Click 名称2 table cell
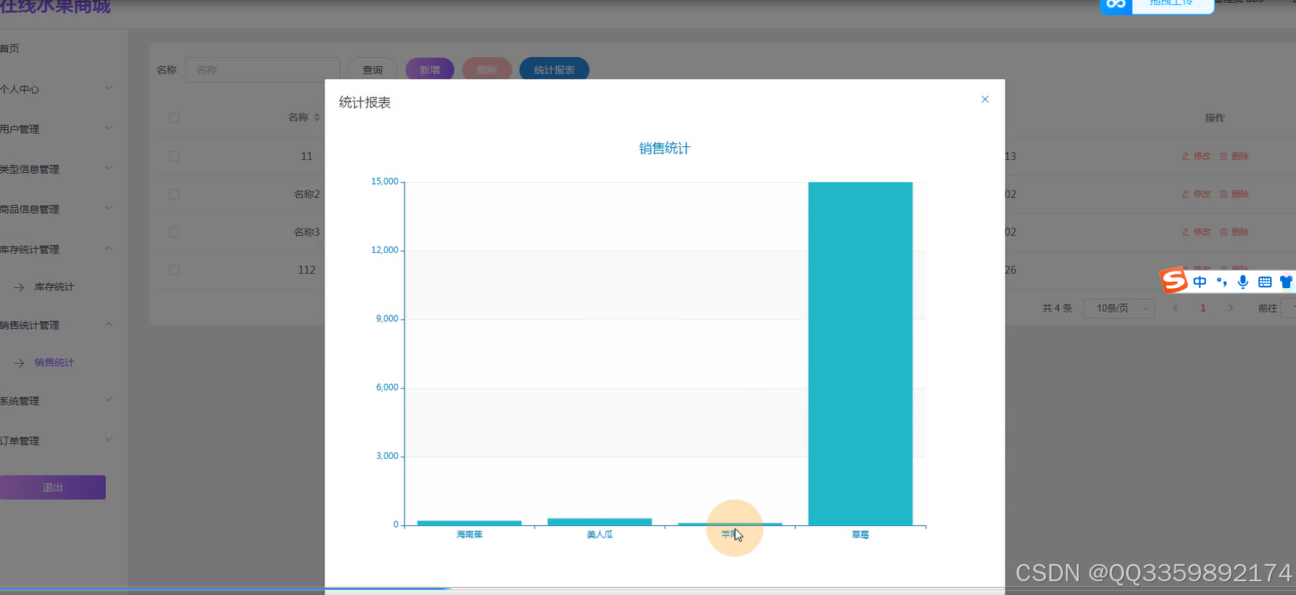Screen dimensions: 1296x595 coord(306,194)
